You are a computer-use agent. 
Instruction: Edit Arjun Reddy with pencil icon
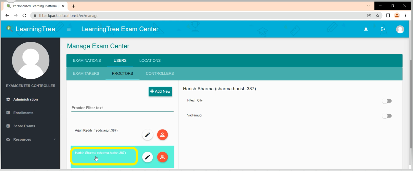pos(147,135)
